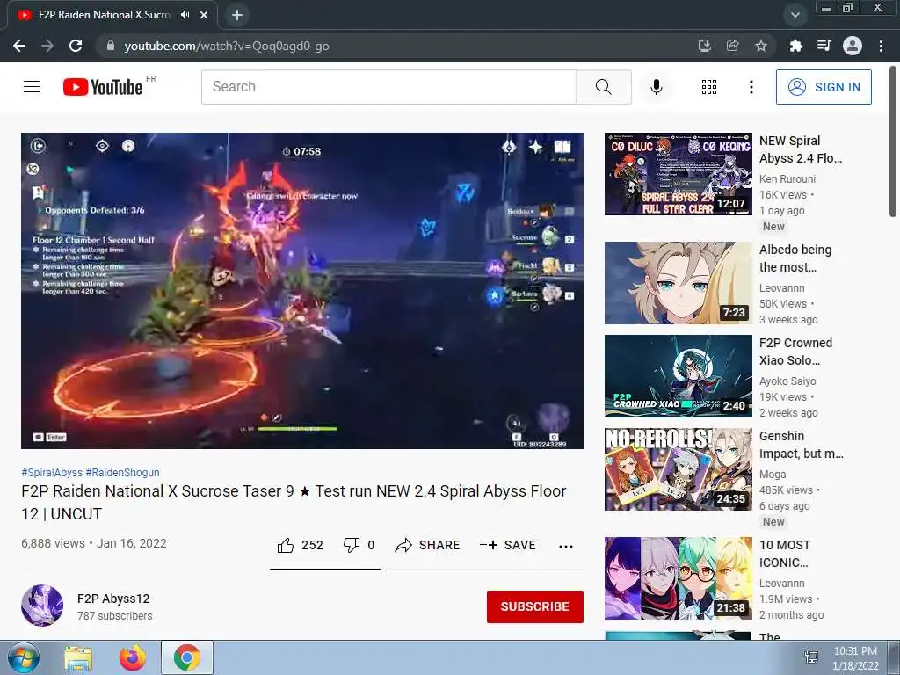
Task: Launch Firefox from the taskbar
Action: point(133,658)
